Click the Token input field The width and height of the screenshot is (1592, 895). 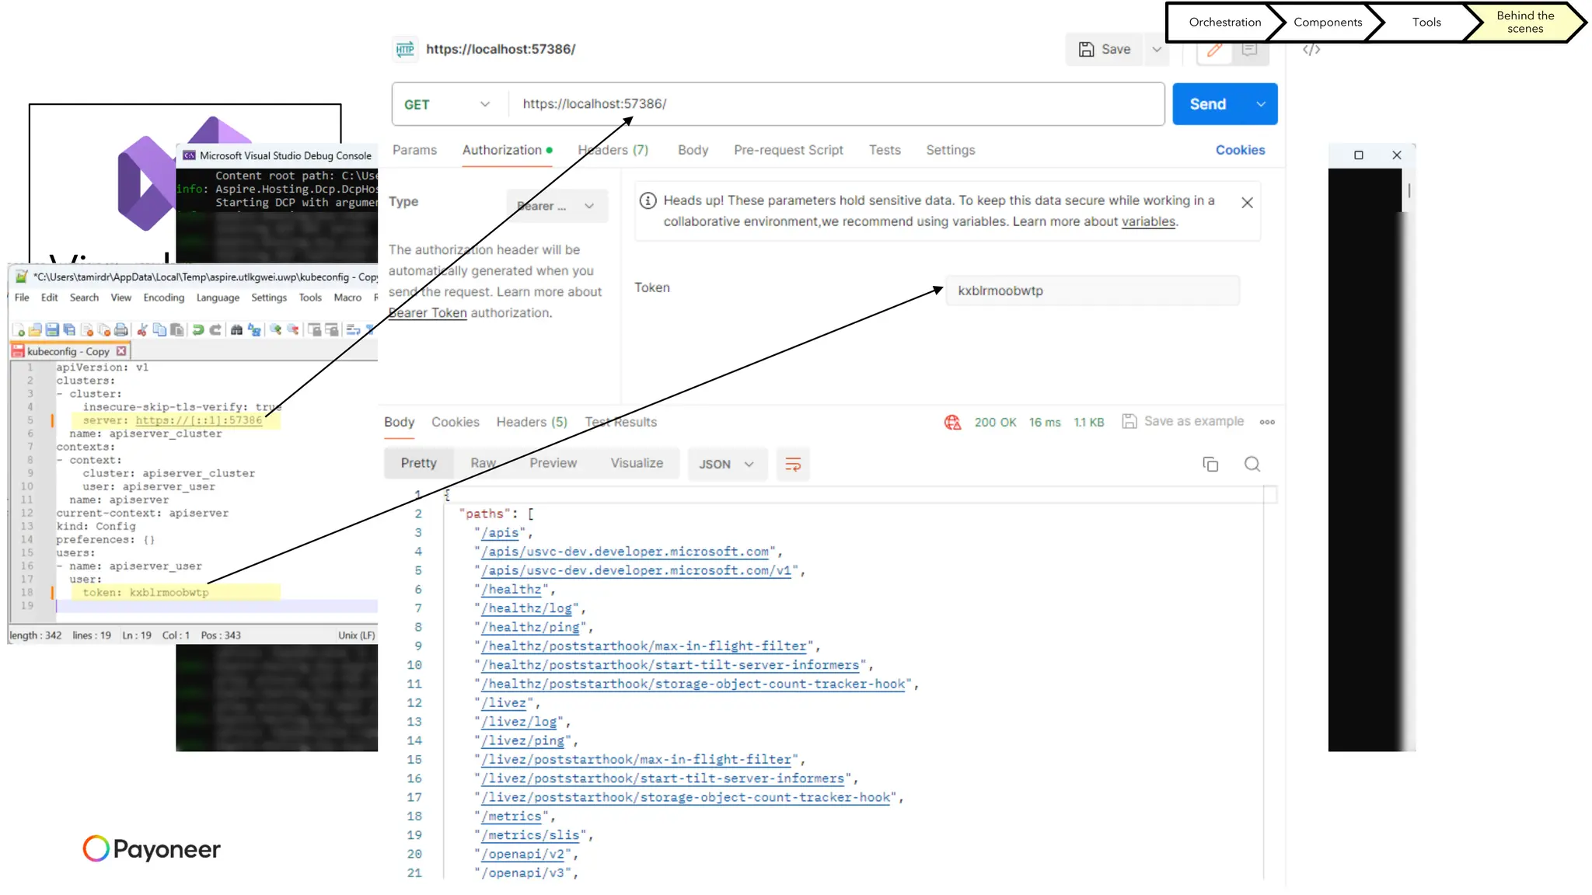point(1092,291)
